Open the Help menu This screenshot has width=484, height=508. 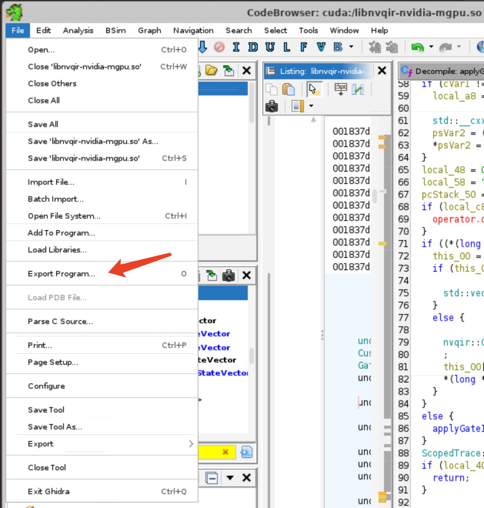pos(379,30)
